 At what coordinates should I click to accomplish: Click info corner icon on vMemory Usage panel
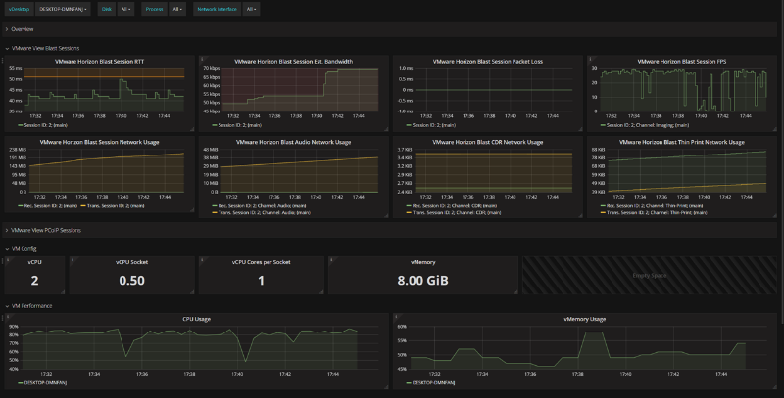click(396, 317)
